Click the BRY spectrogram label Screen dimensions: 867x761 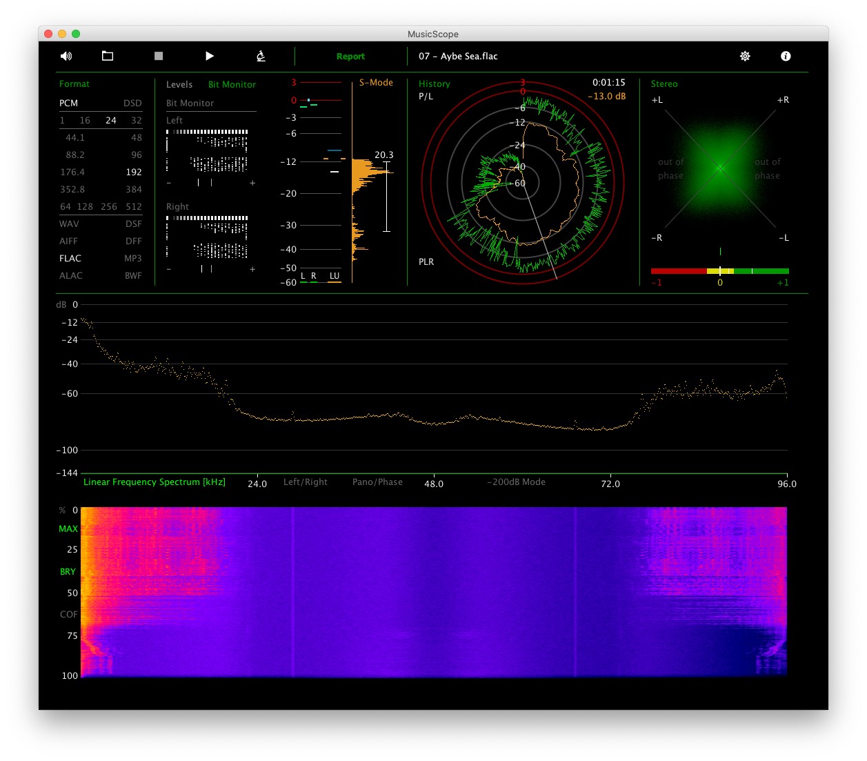point(68,571)
